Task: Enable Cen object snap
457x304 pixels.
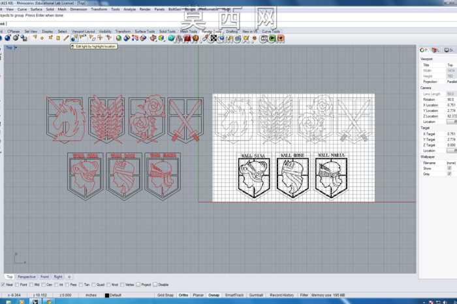Action: coord(43,284)
